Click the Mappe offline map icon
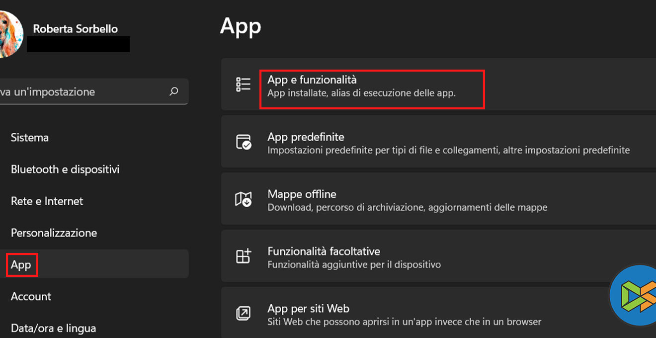This screenshot has width=656, height=338. [x=243, y=199]
